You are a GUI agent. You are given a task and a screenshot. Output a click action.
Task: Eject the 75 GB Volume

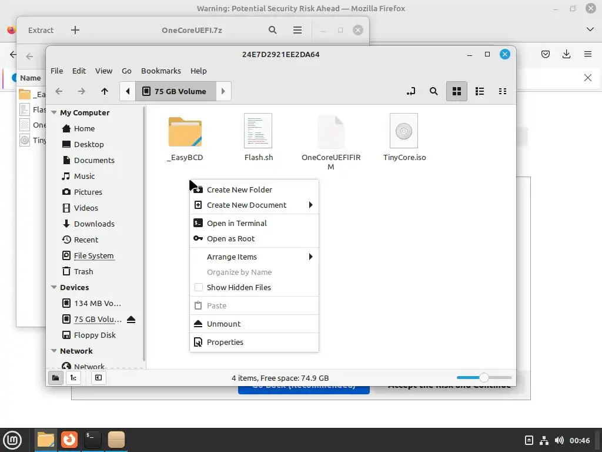[131, 319]
